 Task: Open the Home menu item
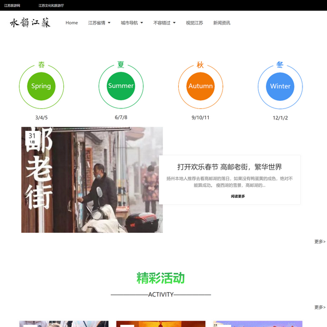click(x=71, y=23)
